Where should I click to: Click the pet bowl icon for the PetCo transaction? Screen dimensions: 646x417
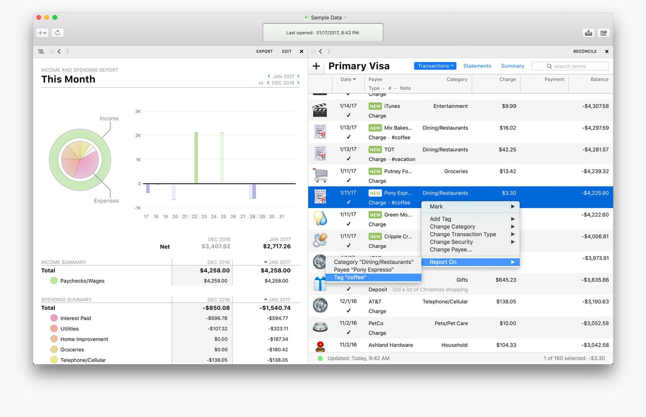coord(320,327)
